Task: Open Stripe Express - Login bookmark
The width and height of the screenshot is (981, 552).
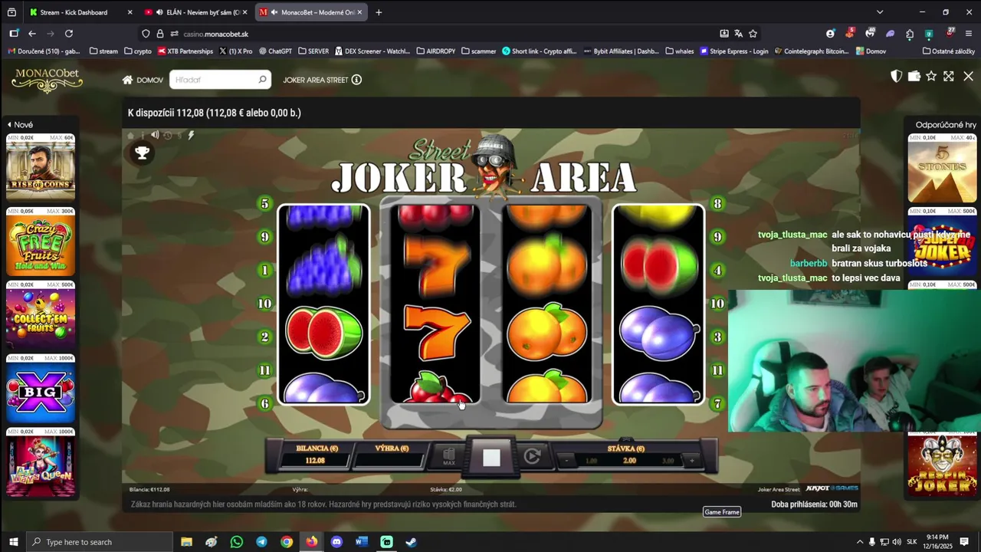Action: coord(734,51)
